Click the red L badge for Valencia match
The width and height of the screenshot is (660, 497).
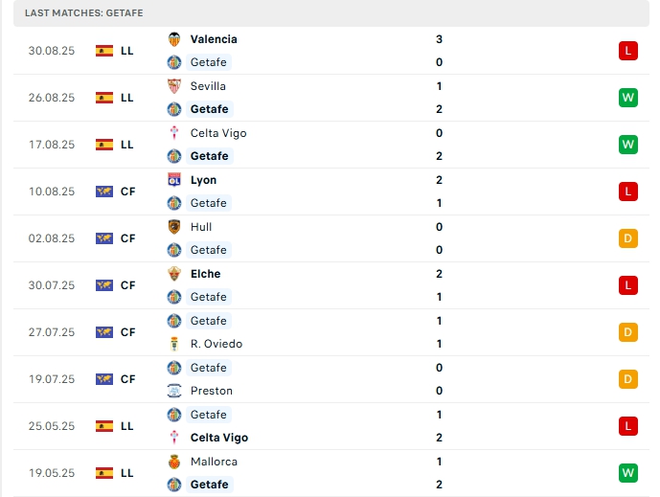click(628, 51)
